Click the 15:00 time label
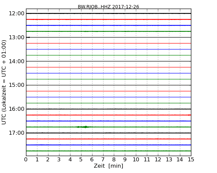Image resolution: width=217 pixels, height=173 pixels. pyautogui.click(x=16, y=85)
